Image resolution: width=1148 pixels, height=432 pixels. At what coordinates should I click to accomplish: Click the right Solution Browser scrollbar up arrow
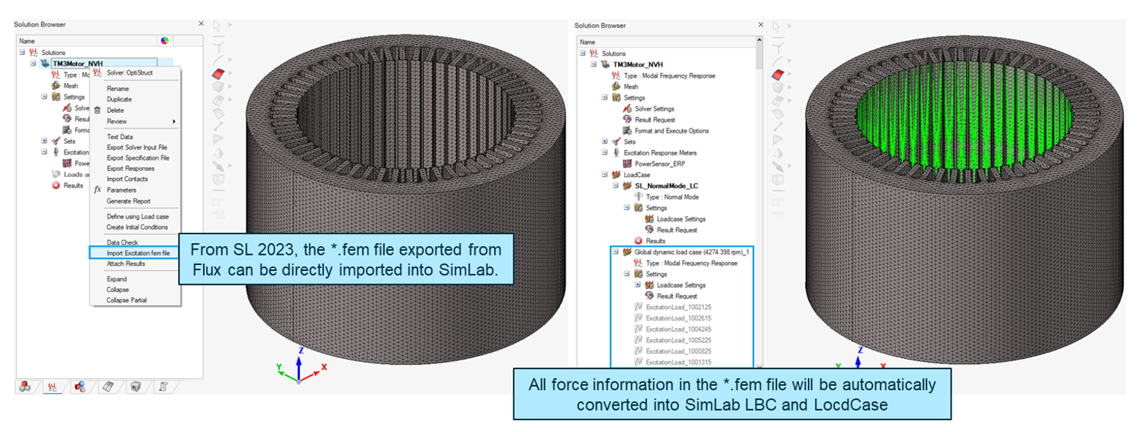759,42
